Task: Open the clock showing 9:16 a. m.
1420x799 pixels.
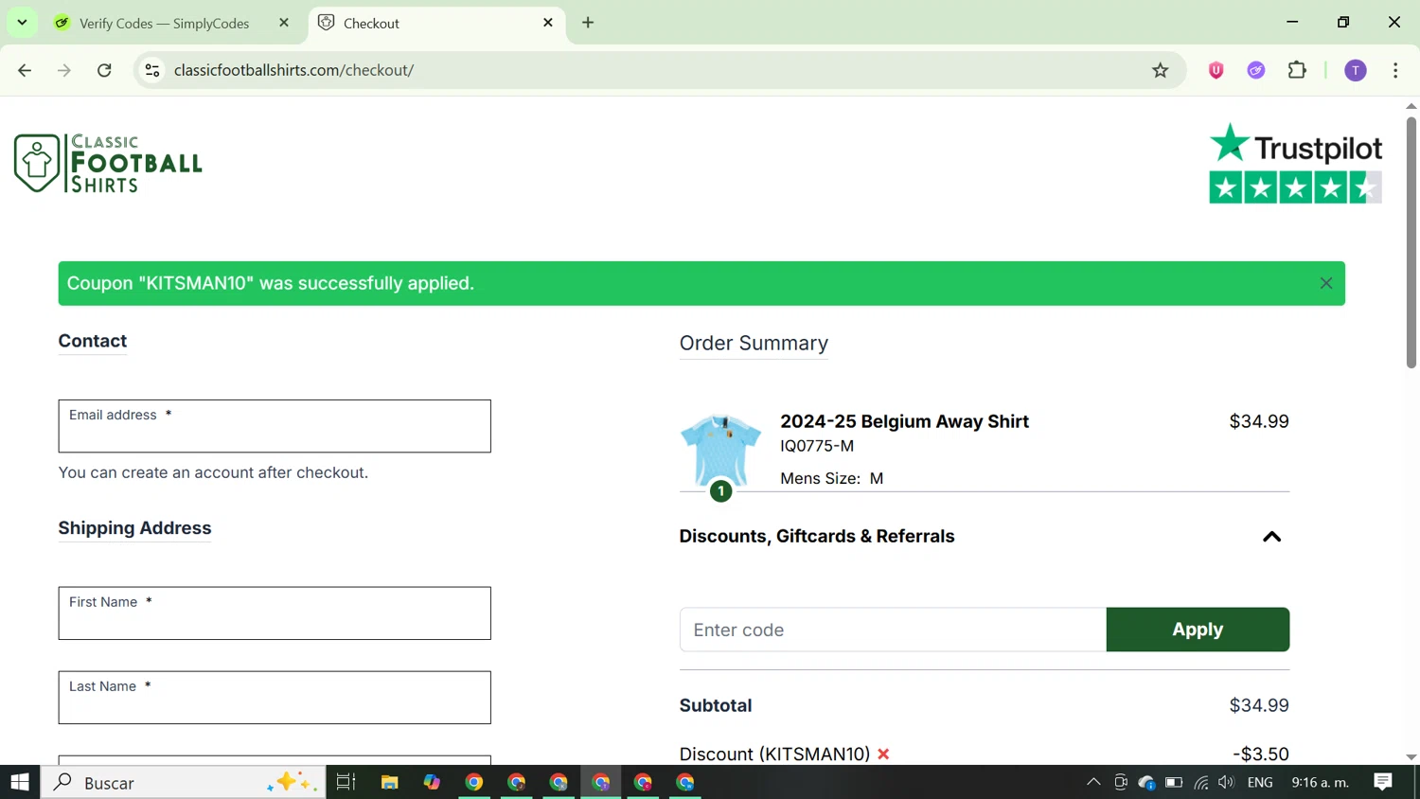Action: pos(1321,782)
